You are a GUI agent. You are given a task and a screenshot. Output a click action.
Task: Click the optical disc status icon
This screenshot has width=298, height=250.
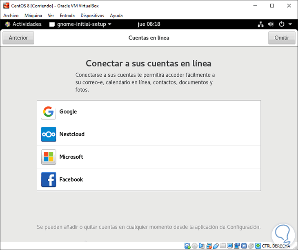coord(195,246)
